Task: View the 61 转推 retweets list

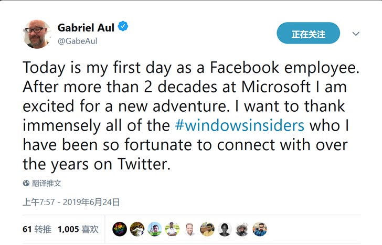Action: [37, 229]
